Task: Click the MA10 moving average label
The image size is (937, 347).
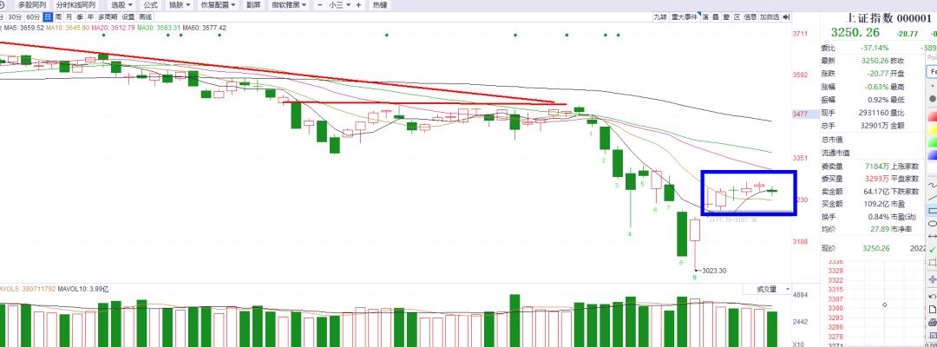Action: (x=68, y=28)
